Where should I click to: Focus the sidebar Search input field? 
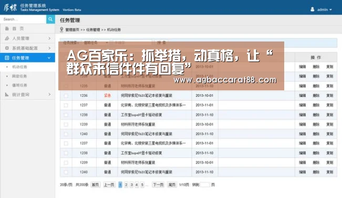coord(23,19)
